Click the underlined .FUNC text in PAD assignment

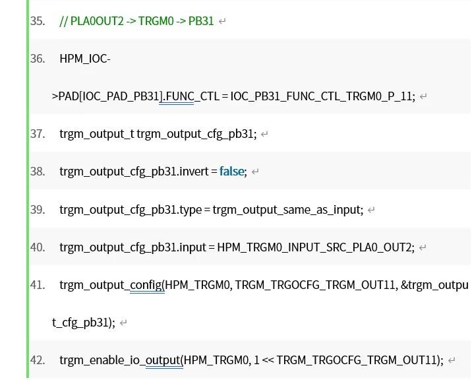point(176,96)
